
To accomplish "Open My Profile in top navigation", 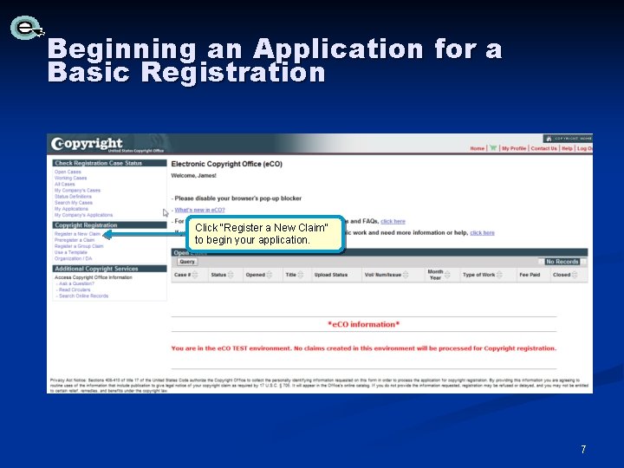I will pyautogui.click(x=514, y=148).
